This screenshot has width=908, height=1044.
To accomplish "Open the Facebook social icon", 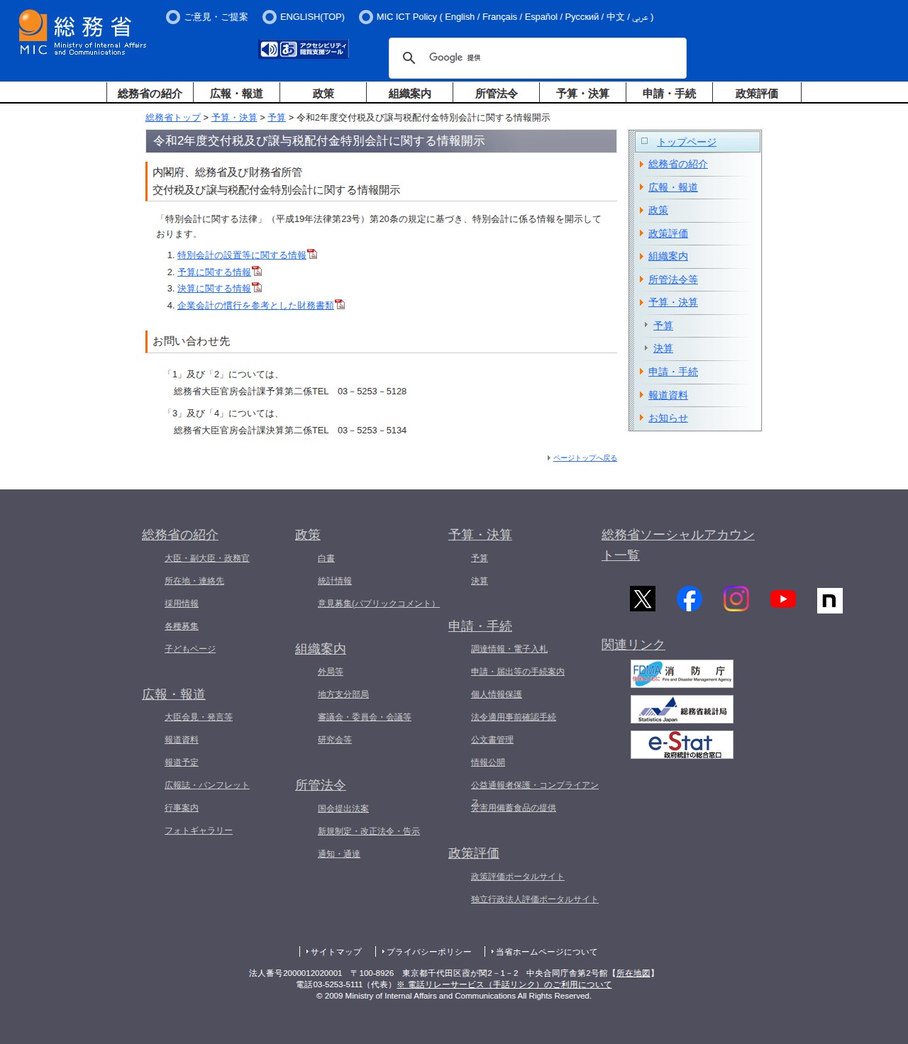I will coord(690,599).
